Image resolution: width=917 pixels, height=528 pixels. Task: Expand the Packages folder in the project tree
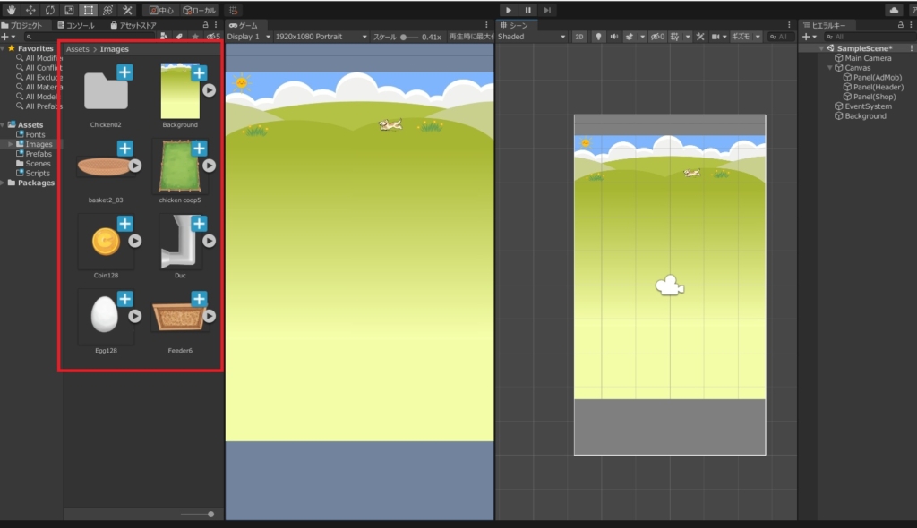pos(4,183)
